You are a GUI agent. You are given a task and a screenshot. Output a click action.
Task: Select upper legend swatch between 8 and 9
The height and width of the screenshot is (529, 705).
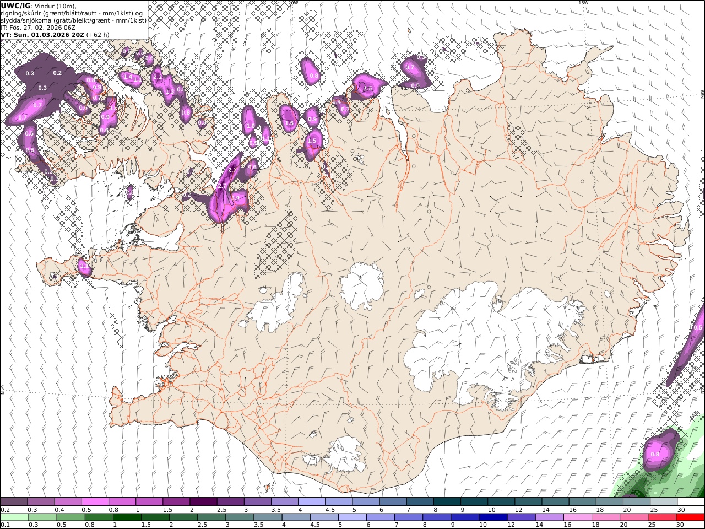click(x=447, y=502)
